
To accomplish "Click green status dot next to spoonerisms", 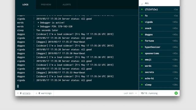I will (x=142, y=53).
